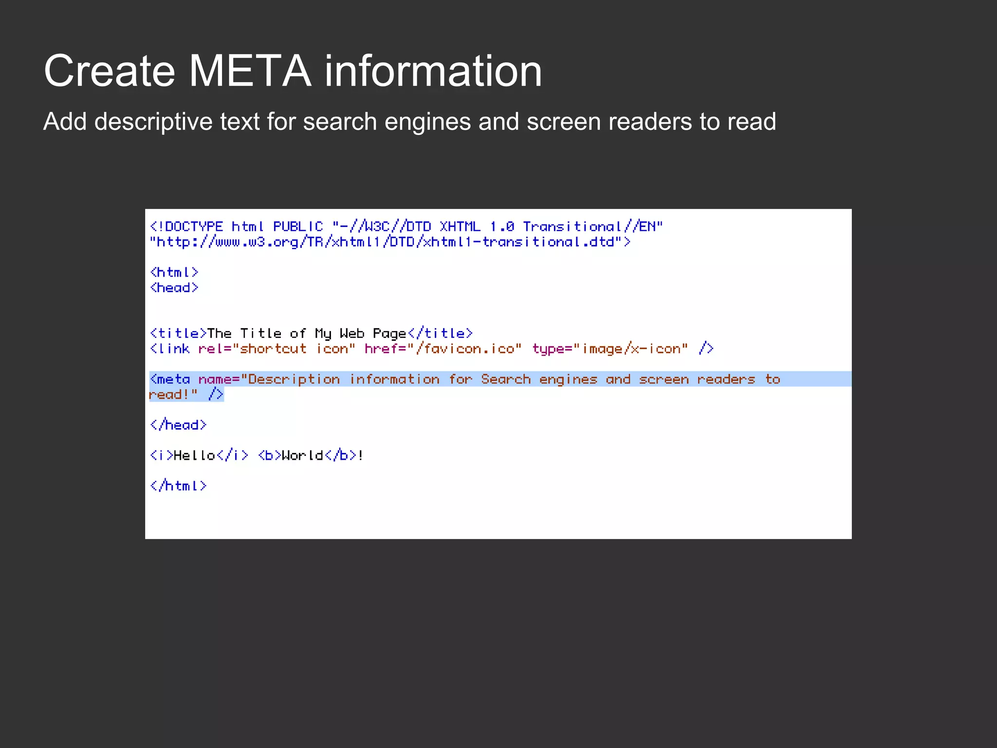This screenshot has height=748, width=997.
Task: Click the 'Create META information' slide title
Action: 293,71
